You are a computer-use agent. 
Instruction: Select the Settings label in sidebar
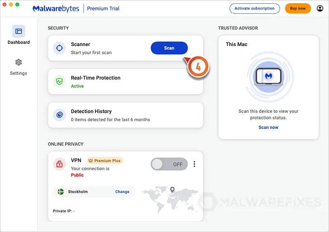pyautogui.click(x=19, y=73)
